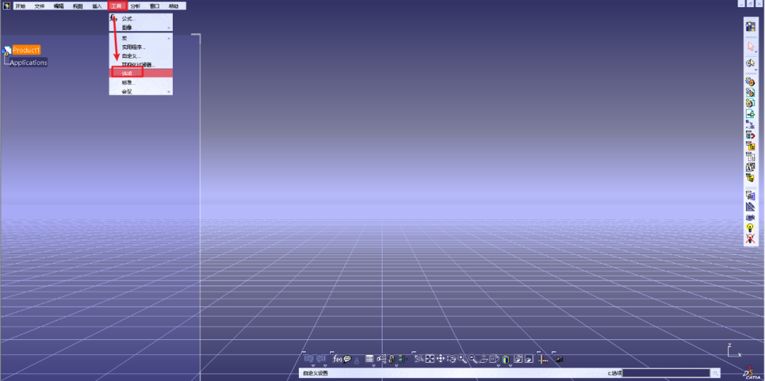Viewport: 765px width, 381px height.
Task: Open the Formula f(x) tool
Action: coord(337,358)
